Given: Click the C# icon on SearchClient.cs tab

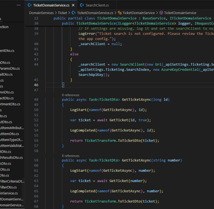Looking at the screenshot, I should tap(82, 5).
